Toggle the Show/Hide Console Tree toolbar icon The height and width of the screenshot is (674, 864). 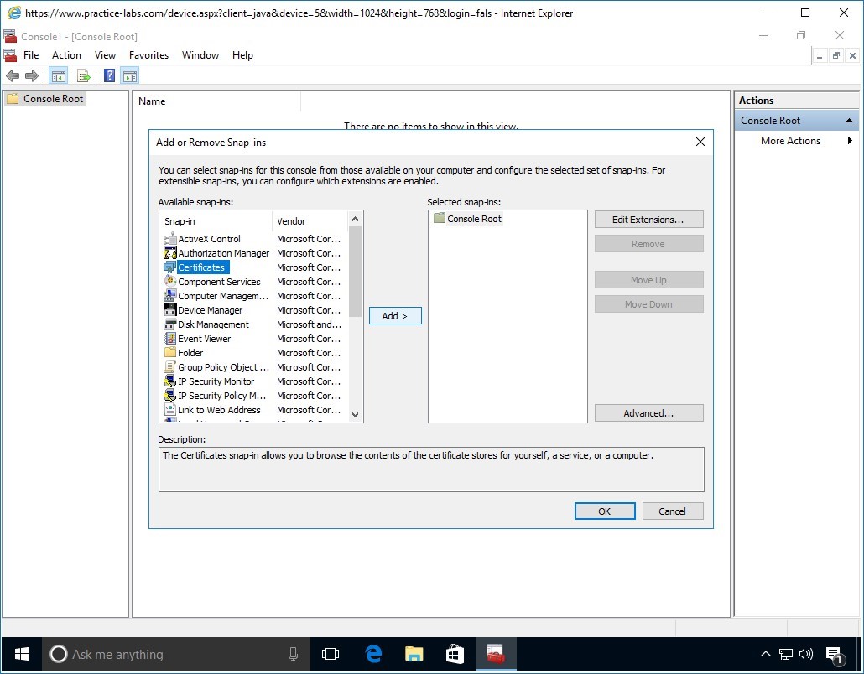(58, 75)
